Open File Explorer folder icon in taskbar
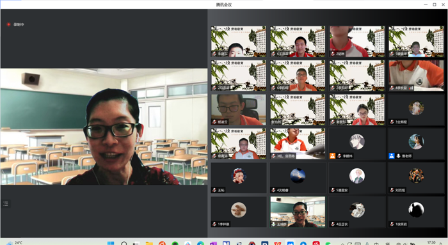The image size is (448, 245). click(x=149, y=243)
